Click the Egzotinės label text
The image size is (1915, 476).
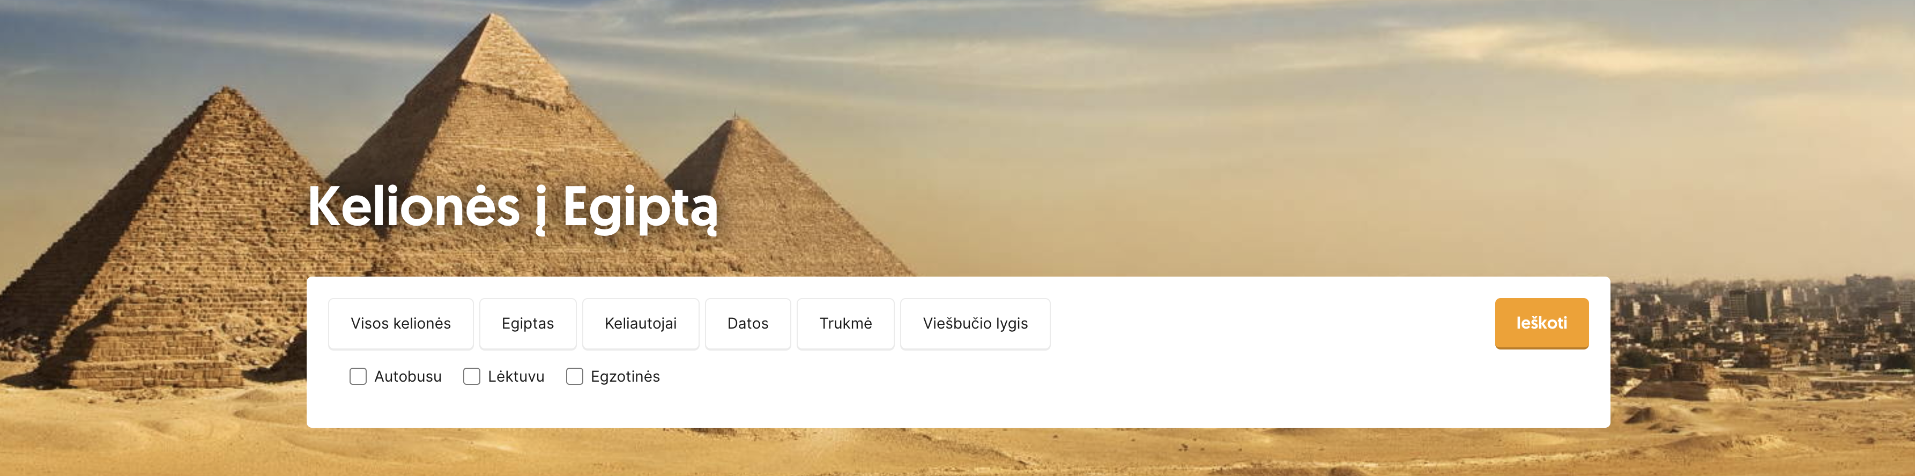coord(625,376)
